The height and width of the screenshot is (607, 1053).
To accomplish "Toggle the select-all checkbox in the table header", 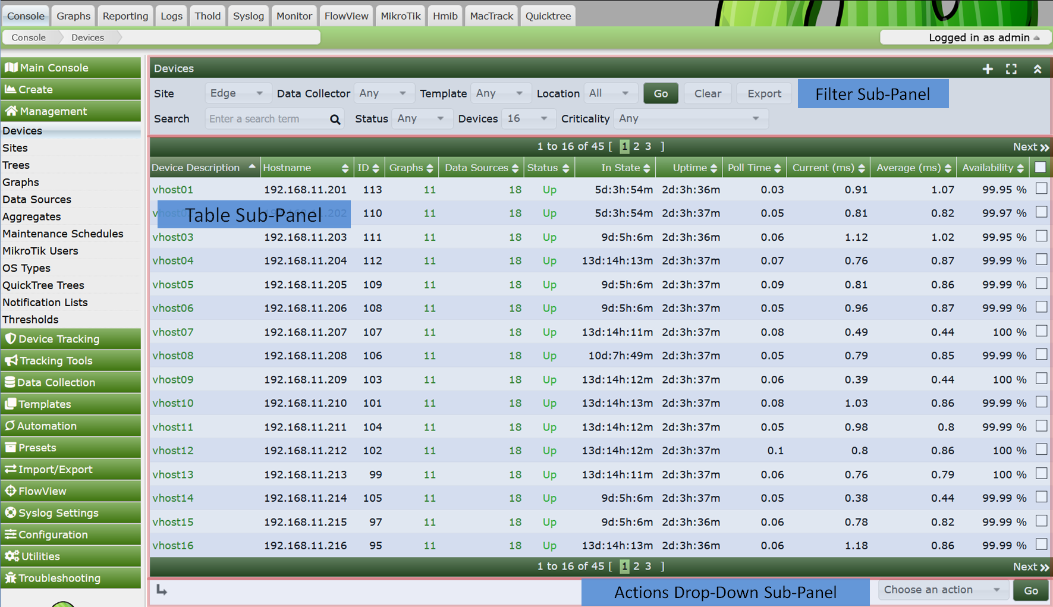I will [x=1040, y=168].
